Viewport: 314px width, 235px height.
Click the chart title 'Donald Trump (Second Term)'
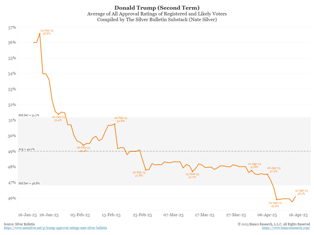pos(157,8)
